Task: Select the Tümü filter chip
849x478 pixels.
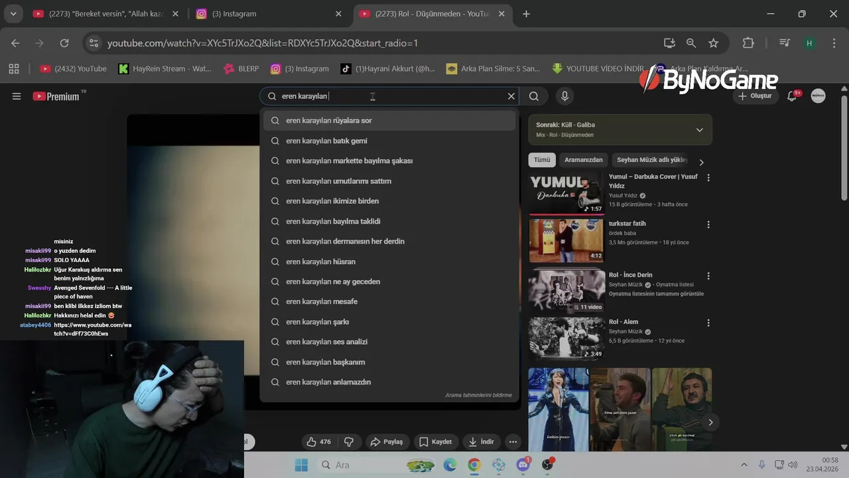Action: [542, 160]
